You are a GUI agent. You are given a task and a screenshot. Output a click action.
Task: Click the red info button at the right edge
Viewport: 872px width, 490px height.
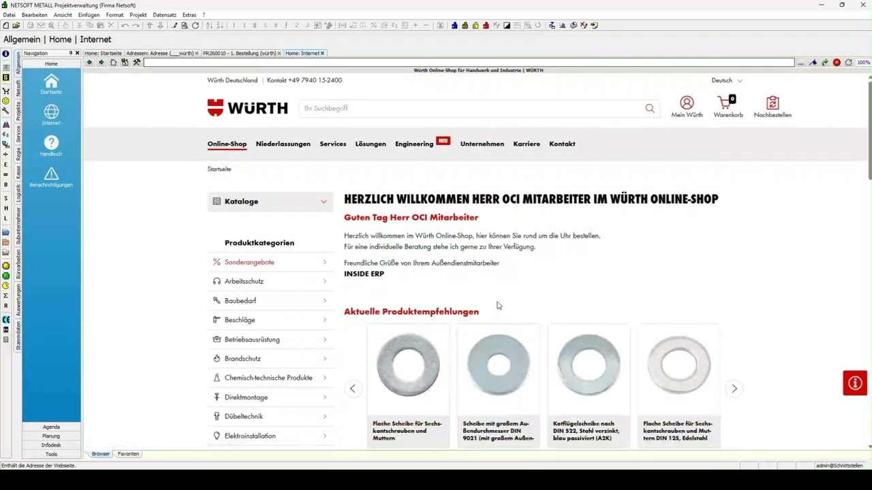854,383
